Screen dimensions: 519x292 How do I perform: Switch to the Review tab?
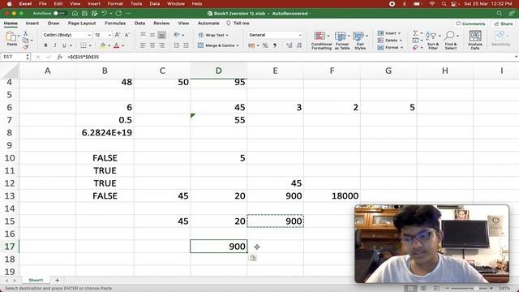161,24
